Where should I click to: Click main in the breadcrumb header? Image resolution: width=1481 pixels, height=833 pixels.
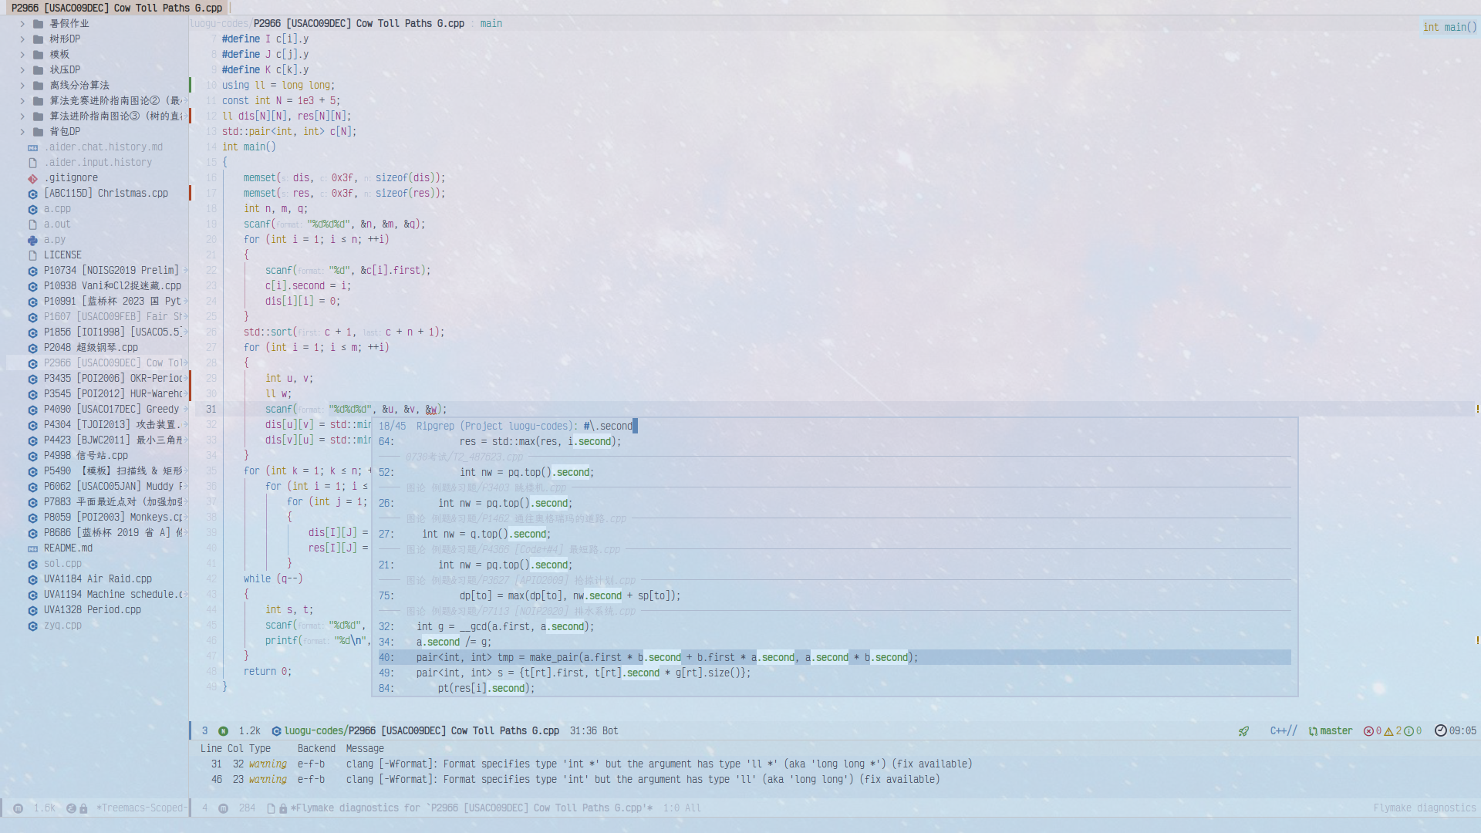[x=491, y=24]
